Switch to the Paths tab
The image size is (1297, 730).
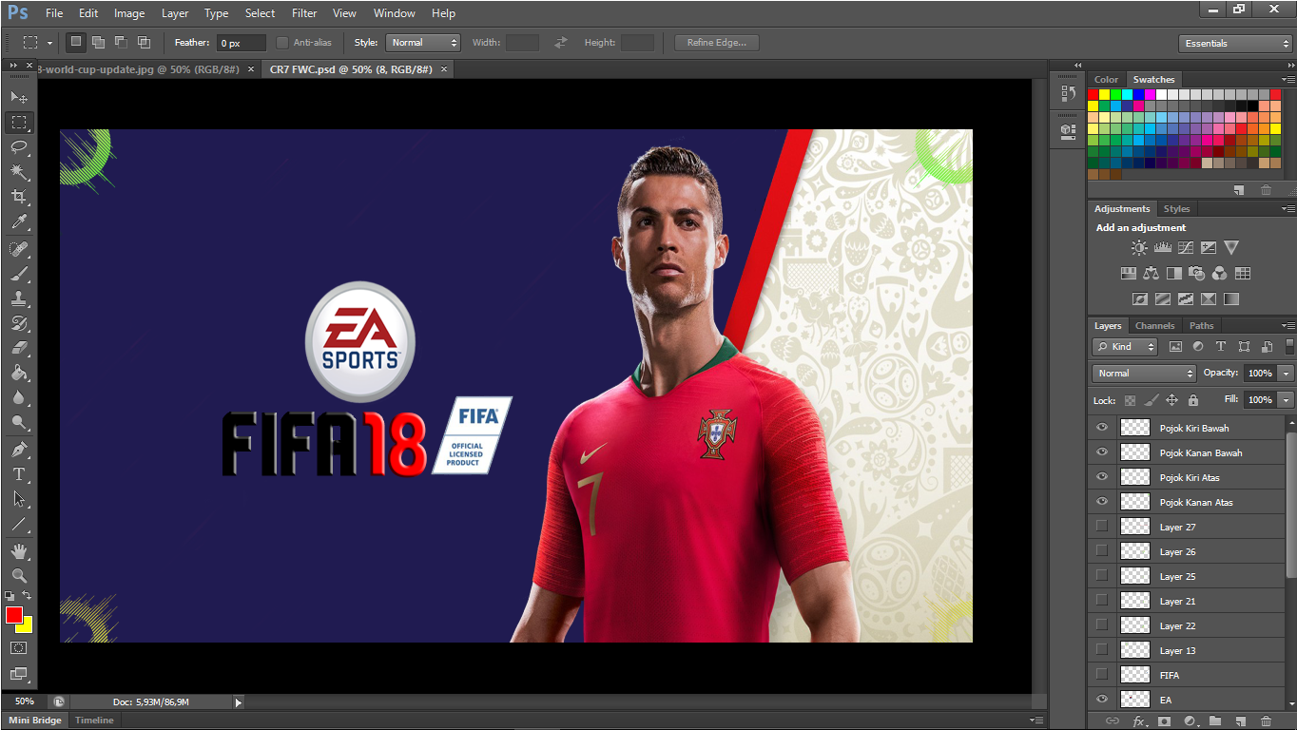1202,326
